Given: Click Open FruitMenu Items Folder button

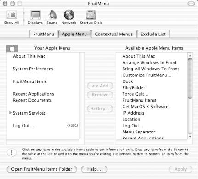Looking at the screenshot, I should pyautogui.click(x=42, y=169).
